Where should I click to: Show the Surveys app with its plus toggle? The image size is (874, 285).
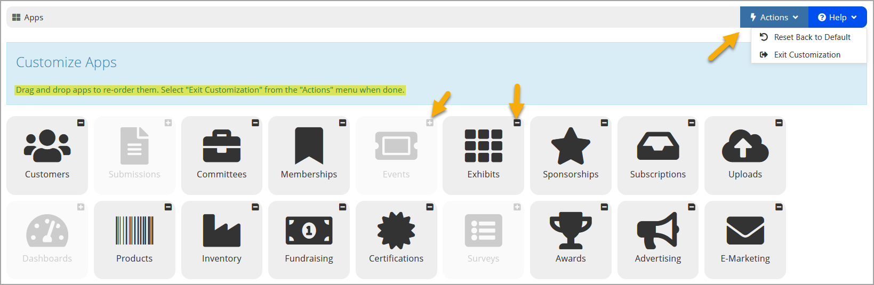click(517, 207)
